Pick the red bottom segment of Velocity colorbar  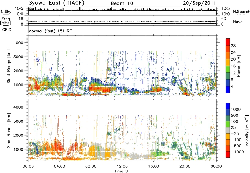click(x=228, y=155)
